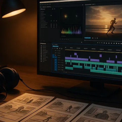Viewport: 122px width, 122px height.
Task: Click the orange lens flare in the effect preview
Action: point(66,16)
